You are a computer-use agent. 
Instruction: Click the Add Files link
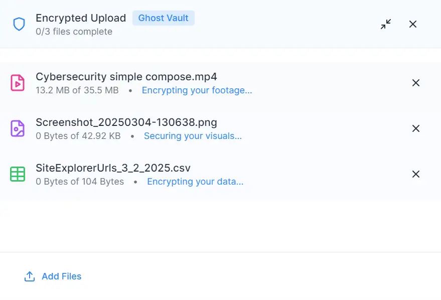61,276
